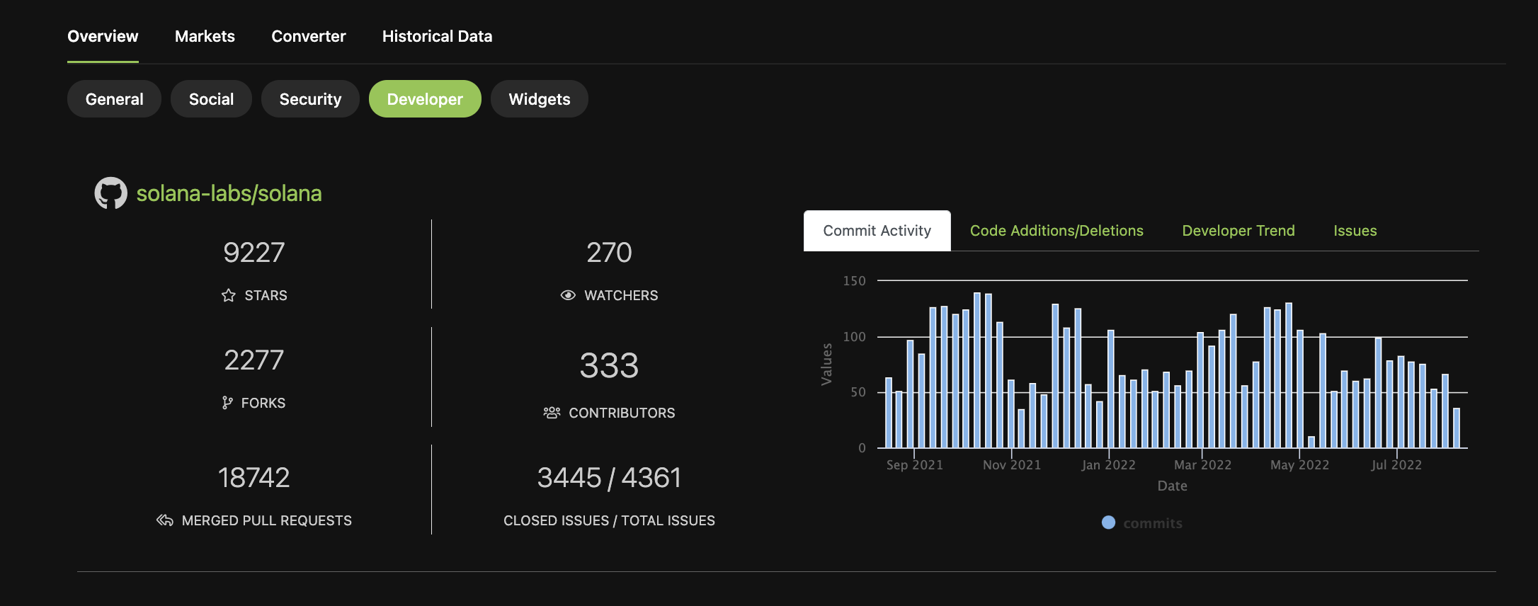The width and height of the screenshot is (1538, 606).
Task: Toggle the commits legend dot
Action: click(1109, 522)
